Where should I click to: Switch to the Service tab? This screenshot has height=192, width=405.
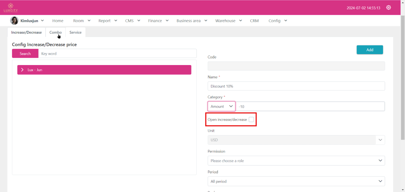76,32
